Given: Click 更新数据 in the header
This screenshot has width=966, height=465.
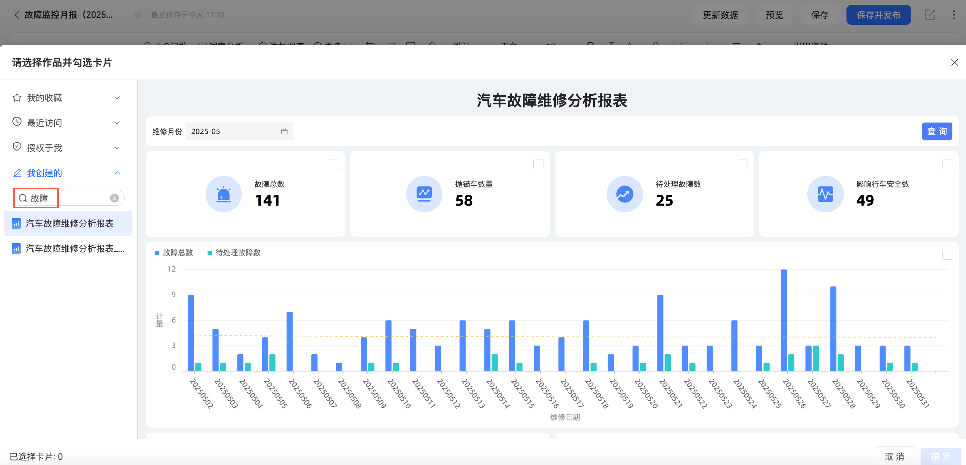Looking at the screenshot, I should [720, 15].
